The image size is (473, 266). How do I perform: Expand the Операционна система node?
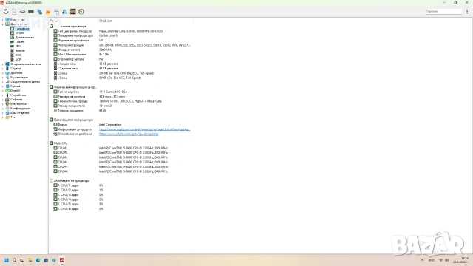3,64
